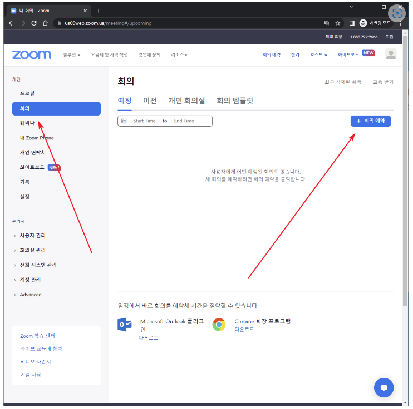Open the chat support bubble icon
Viewport: 413px width, 409px height.
(383, 387)
